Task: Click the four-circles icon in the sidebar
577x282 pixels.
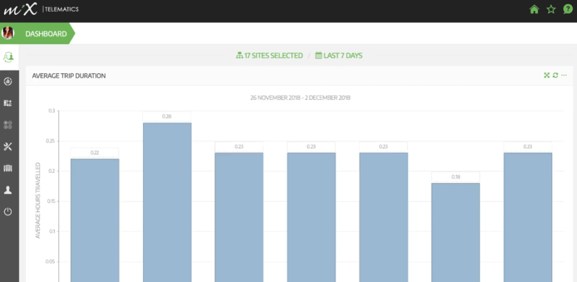Action: (8, 125)
